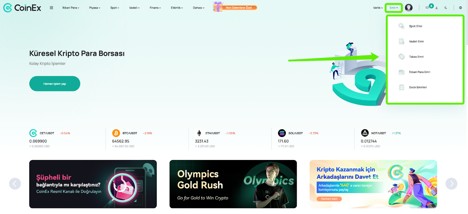The height and width of the screenshot is (214, 468).
Task: Click the user profile avatar icon
Action: [x=409, y=8]
